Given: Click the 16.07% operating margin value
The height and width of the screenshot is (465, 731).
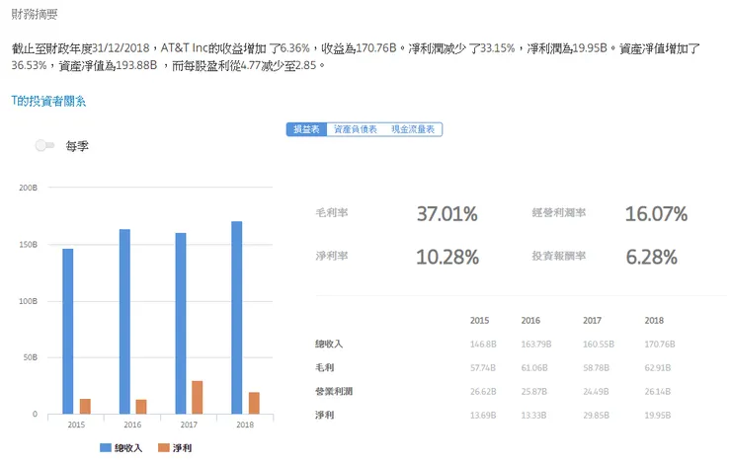Looking at the screenshot, I should 656,214.
